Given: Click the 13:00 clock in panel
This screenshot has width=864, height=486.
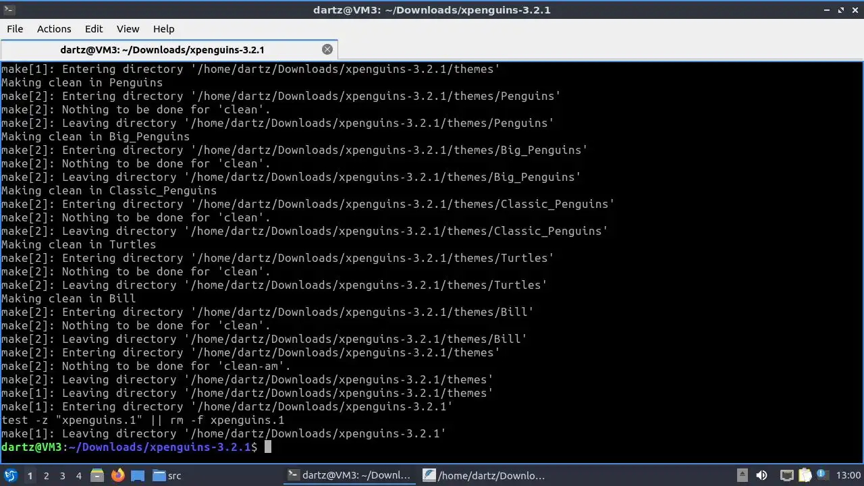Looking at the screenshot, I should tap(848, 476).
